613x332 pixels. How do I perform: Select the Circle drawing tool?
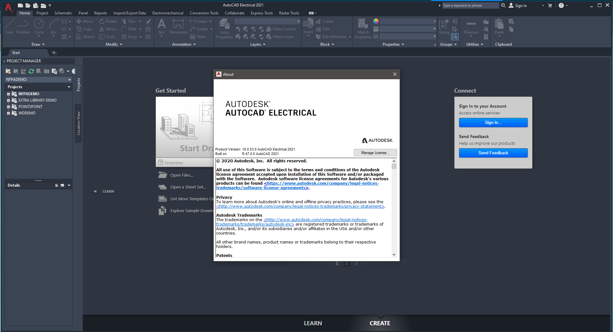[39, 26]
